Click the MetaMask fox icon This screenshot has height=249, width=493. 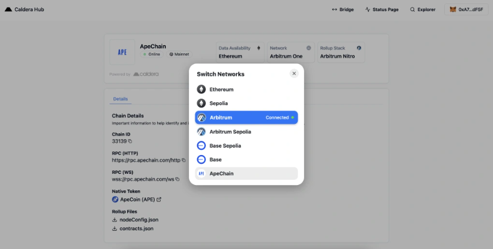coord(453,9)
